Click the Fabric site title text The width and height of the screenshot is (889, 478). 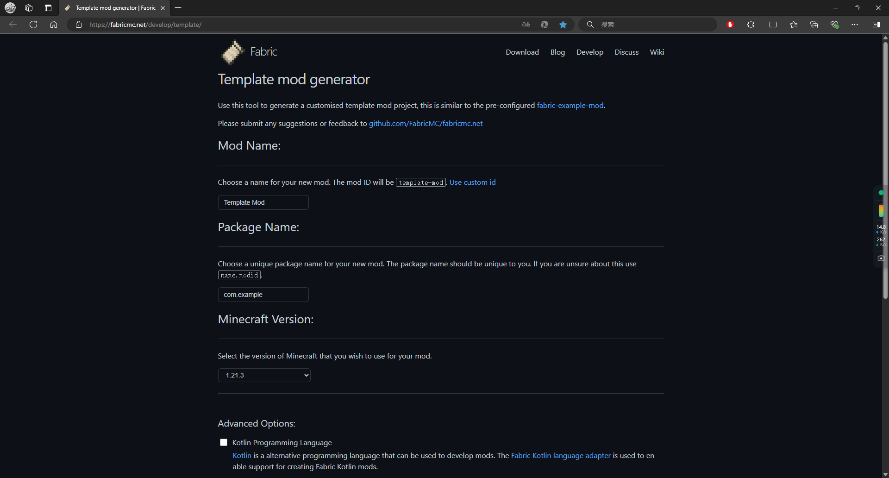click(x=263, y=52)
